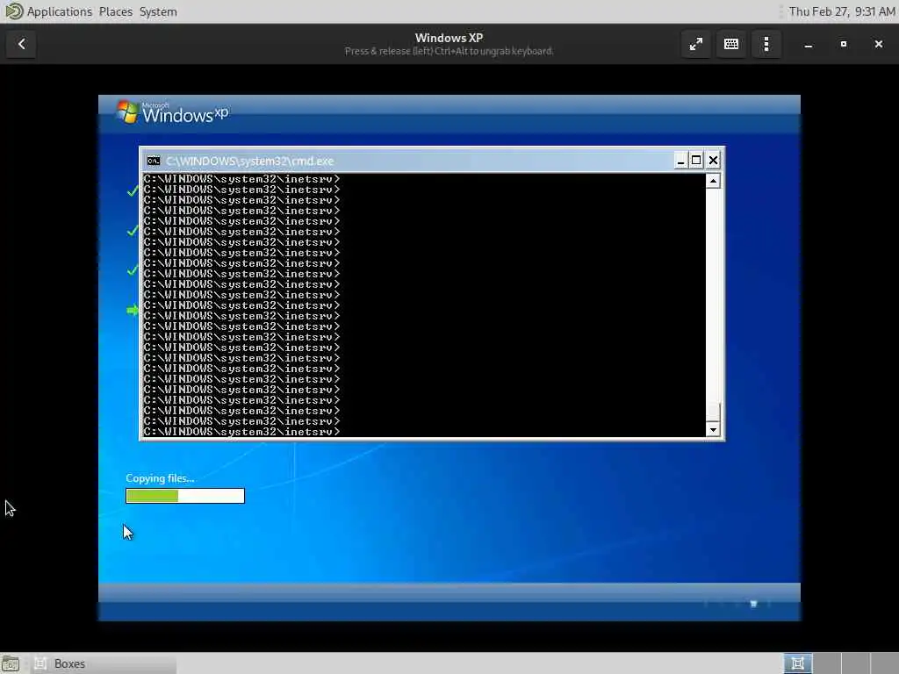Click the Copying files... label
Screen dimensions: 899x674
point(160,478)
